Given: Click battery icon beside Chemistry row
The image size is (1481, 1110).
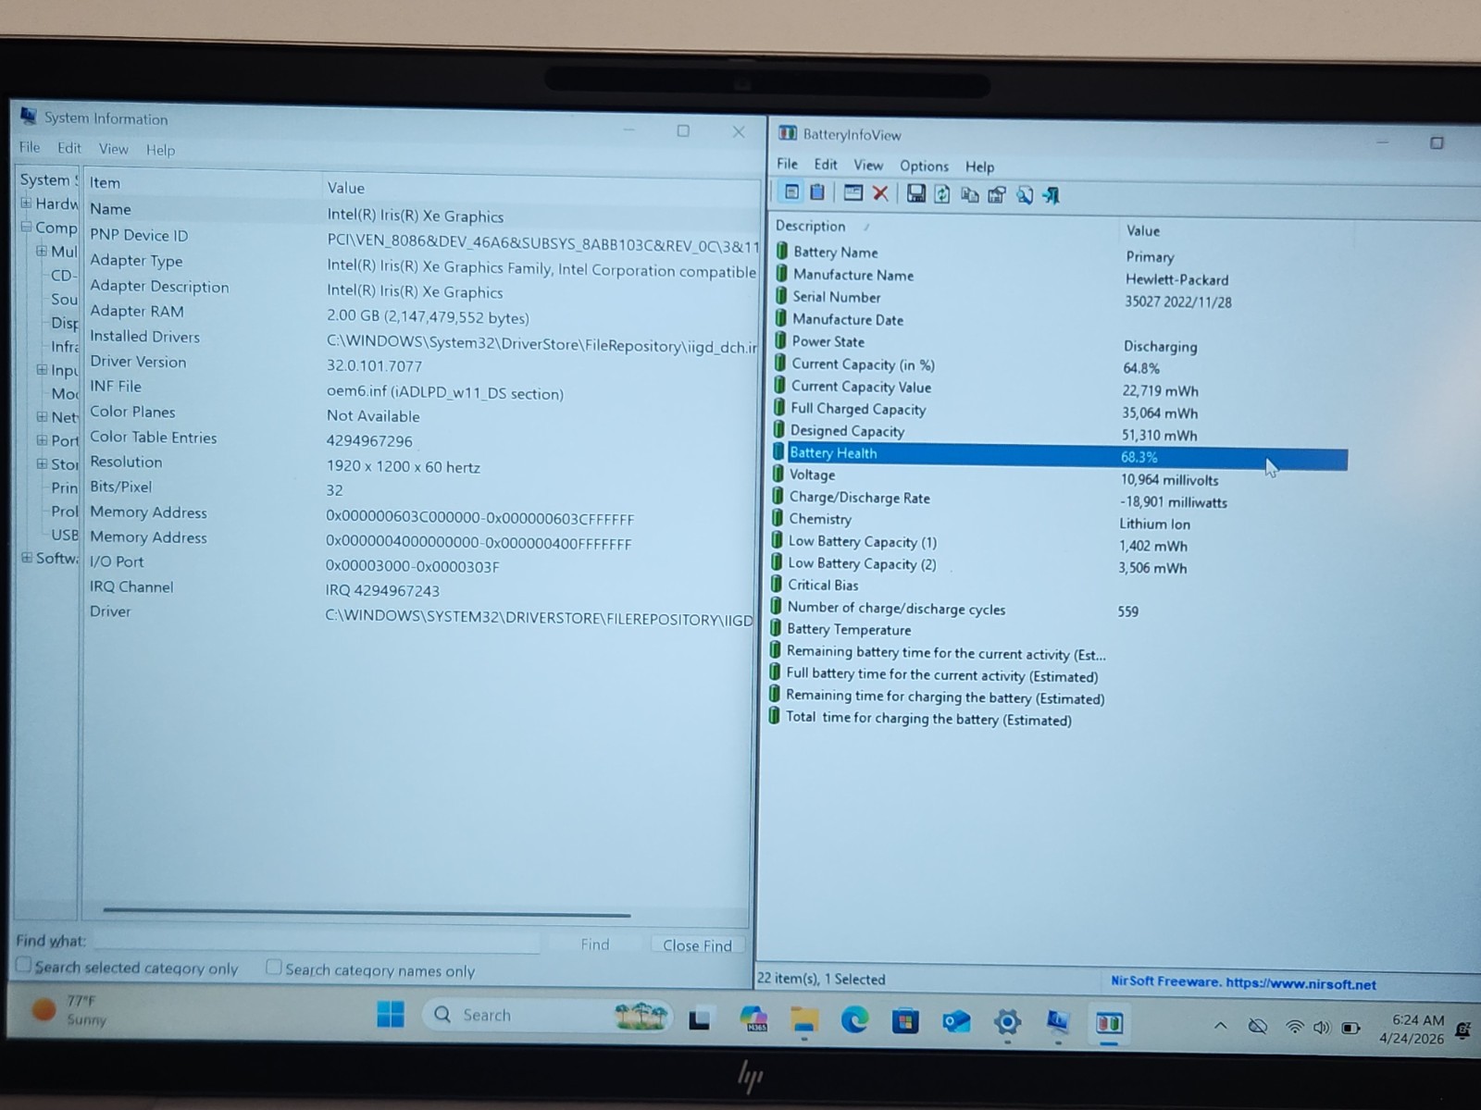Looking at the screenshot, I should click(x=778, y=518).
